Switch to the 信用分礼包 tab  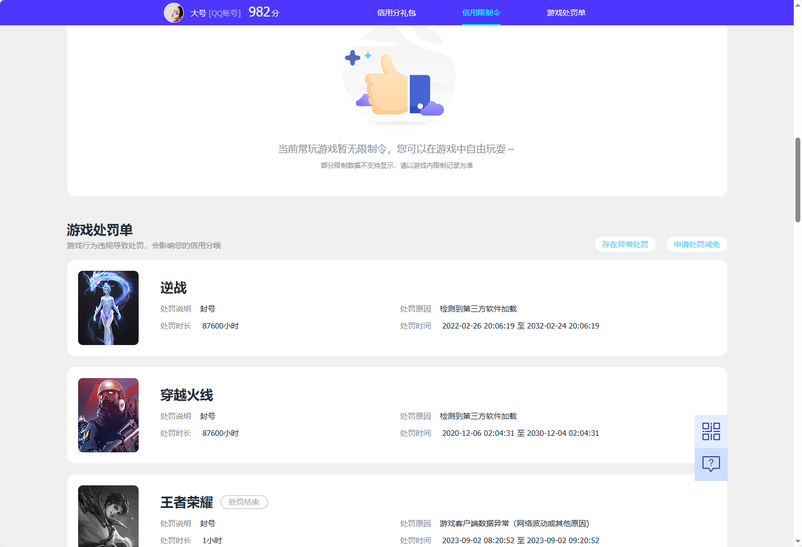(x=395, y=12)
